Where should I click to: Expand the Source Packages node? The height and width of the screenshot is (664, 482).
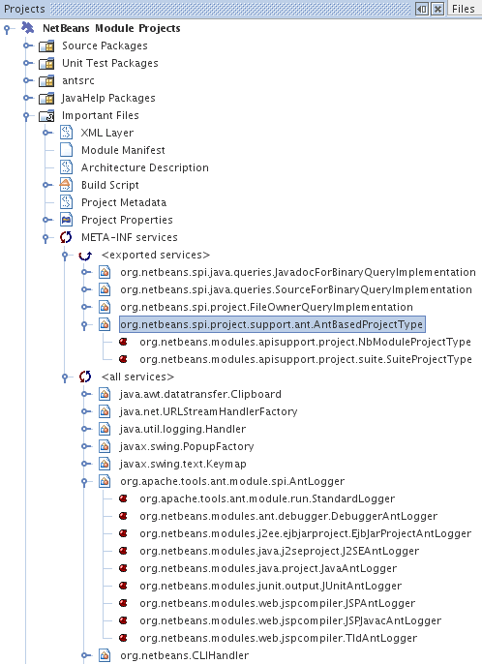pyautogui.click(x=28, y=45)
